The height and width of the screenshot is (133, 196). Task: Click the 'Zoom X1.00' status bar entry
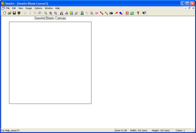tap(121, 130)
